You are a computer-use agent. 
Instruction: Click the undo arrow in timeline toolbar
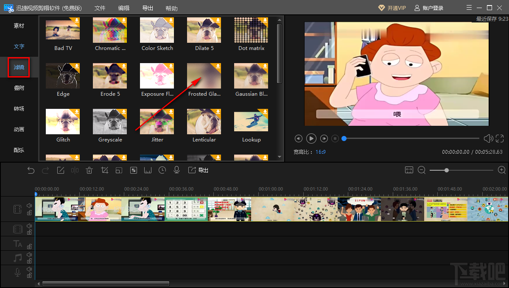(x=31, y=170)
